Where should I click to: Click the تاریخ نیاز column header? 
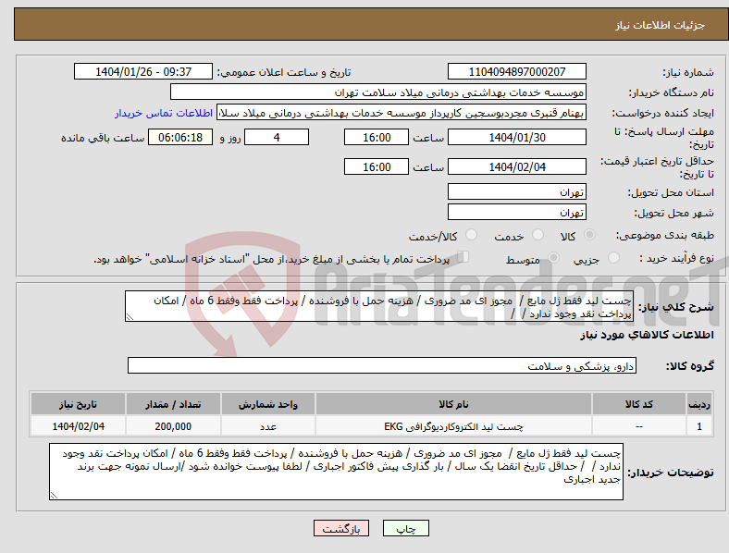click(x=78, y=404)
